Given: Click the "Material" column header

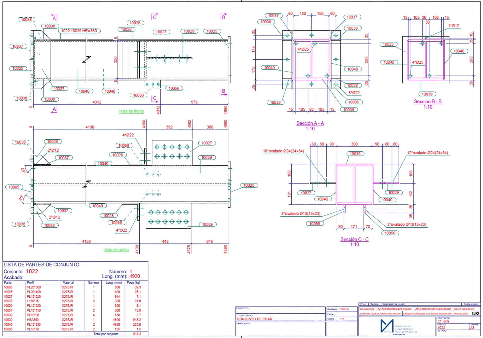Looking at the screenshot, I should 68,283.
